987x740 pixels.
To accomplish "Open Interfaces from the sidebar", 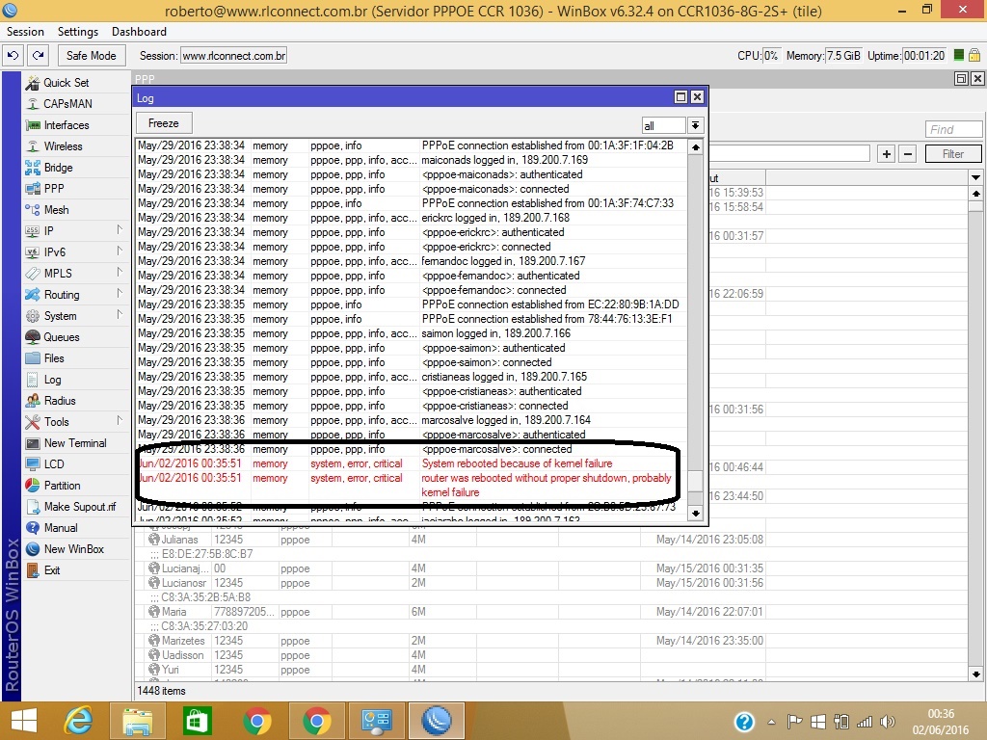I will [x=66, y=125].
